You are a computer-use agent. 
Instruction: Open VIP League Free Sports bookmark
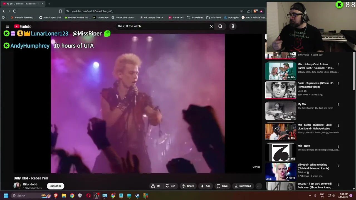(x=152, y=17)
